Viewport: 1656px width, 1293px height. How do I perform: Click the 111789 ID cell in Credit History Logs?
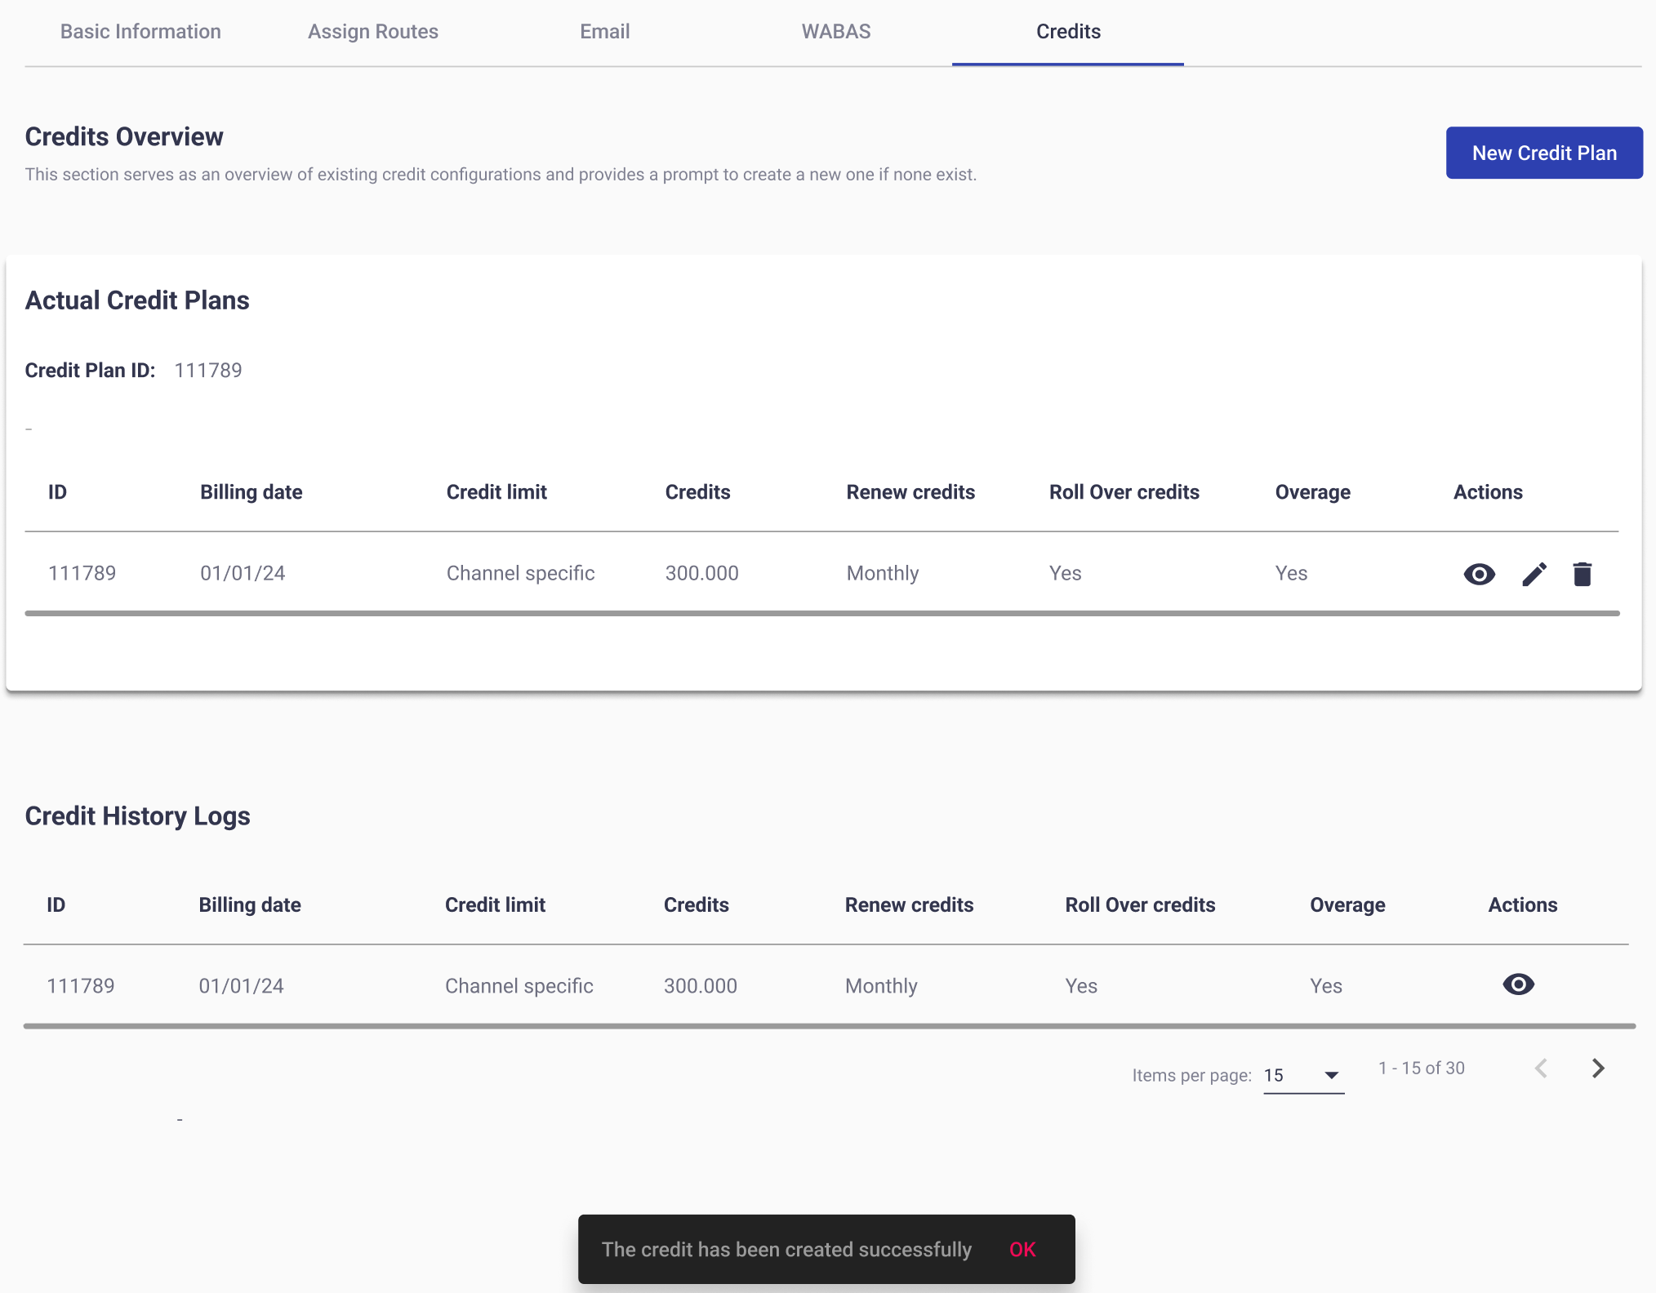point(81,986)
